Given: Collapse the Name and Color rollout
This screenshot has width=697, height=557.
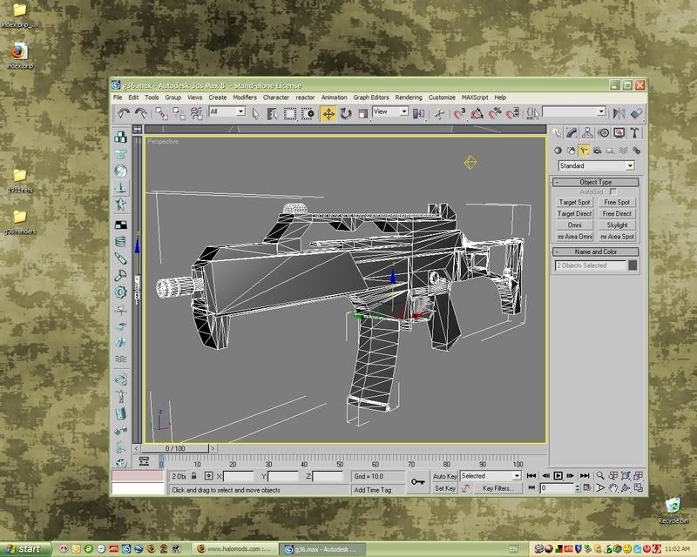Looking at the screenshot, I should (596, 252).
